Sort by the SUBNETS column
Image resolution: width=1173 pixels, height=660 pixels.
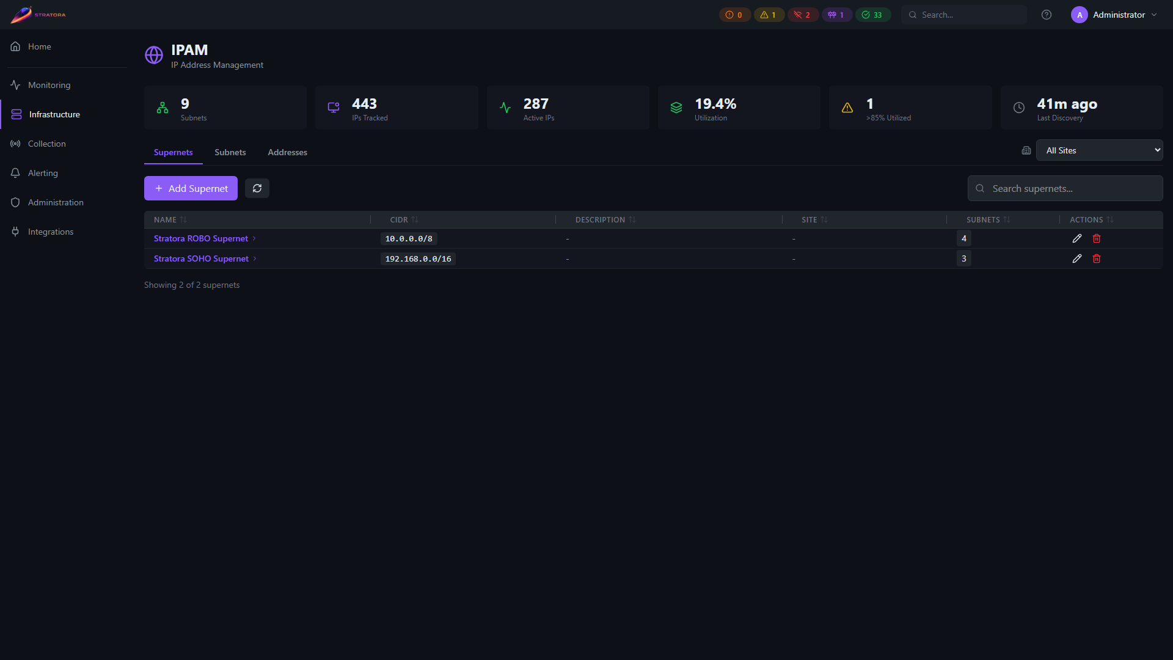point(988,220)
